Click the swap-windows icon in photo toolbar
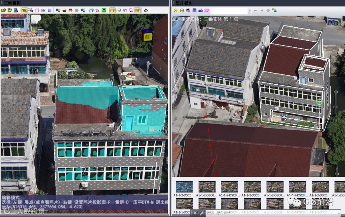Image resolution: width=345 pixels, height=217 pixels. tap(274, 10)
